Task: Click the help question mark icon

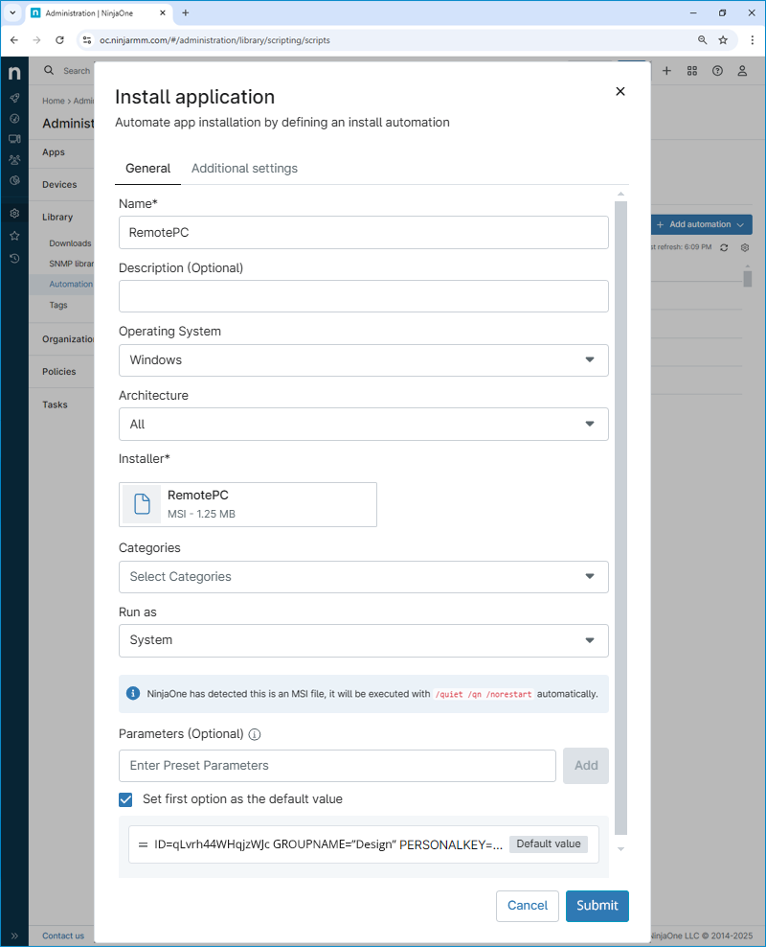Action: (x=717, y=71)
